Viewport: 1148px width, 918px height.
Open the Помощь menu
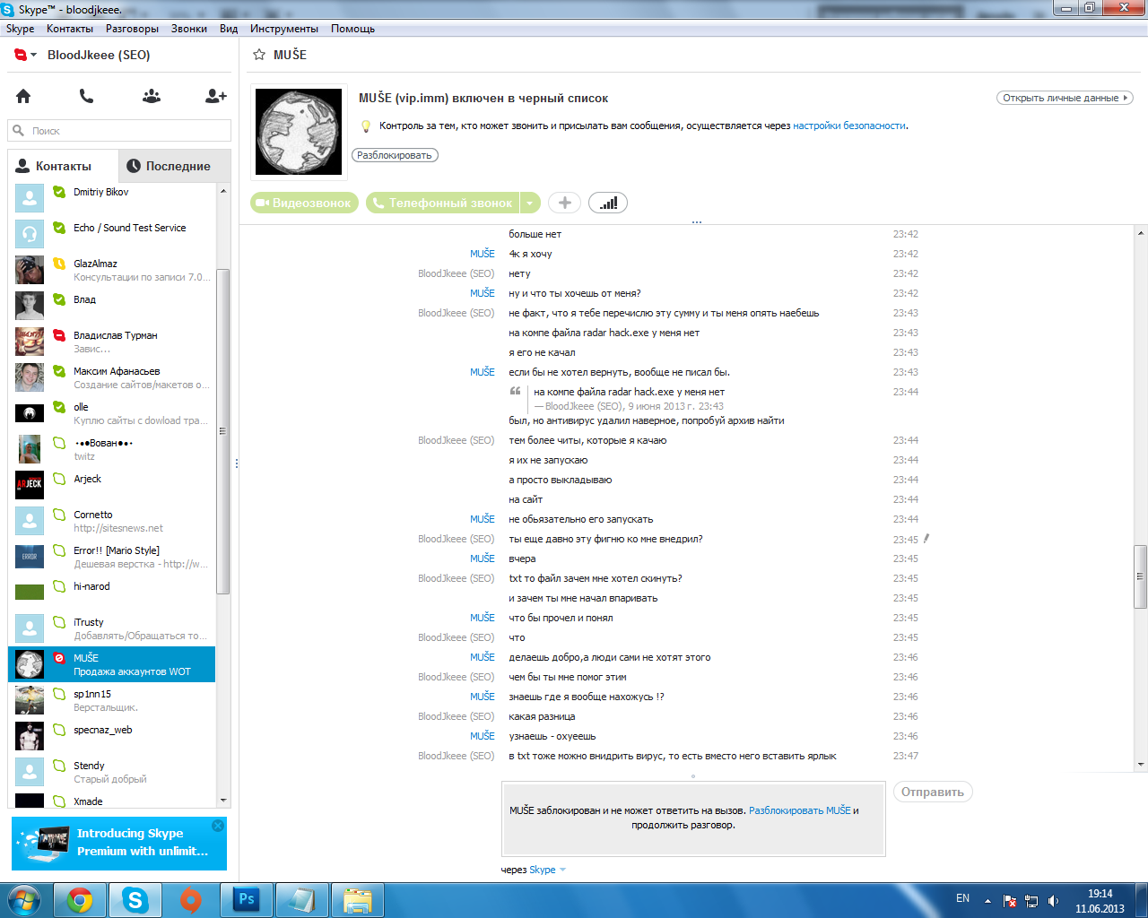(x=352, y=29)
